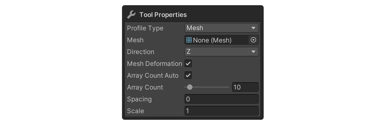Click the Array Count slider handle
The height and width of the screenshot is (125, 386).
190,87
